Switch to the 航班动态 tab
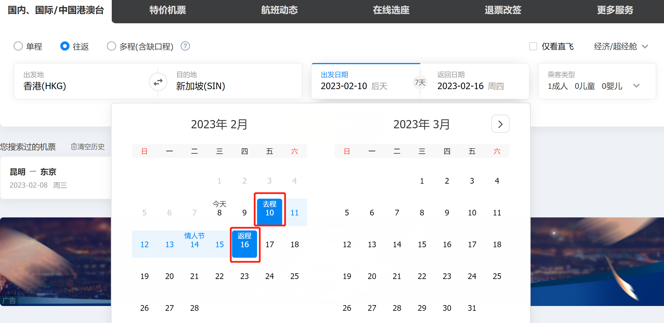 (x=279, y=10)
